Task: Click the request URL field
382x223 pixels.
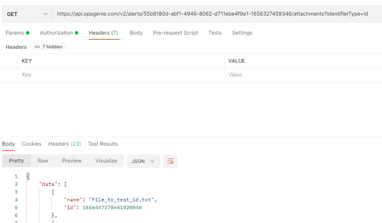Action: pos(217,14)
